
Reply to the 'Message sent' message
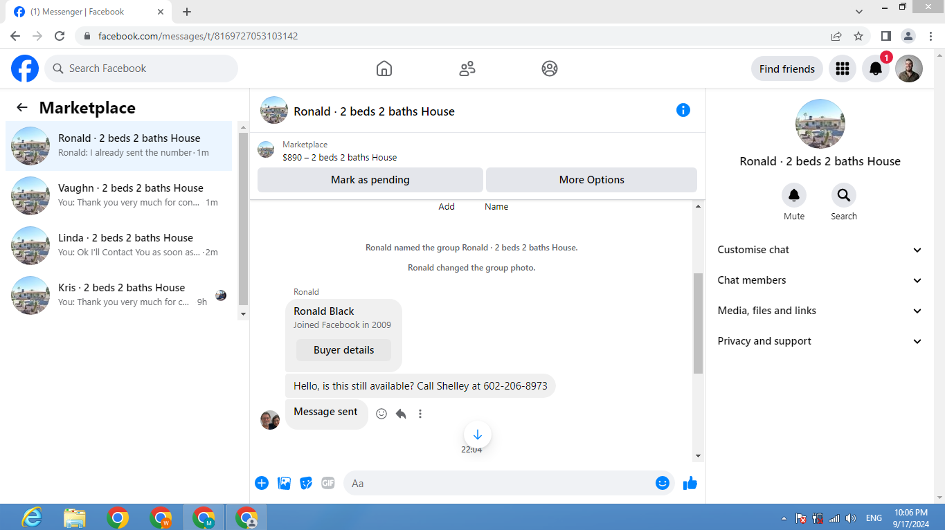point(401,414)
